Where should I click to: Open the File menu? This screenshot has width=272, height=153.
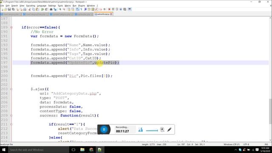coord(2,6)
